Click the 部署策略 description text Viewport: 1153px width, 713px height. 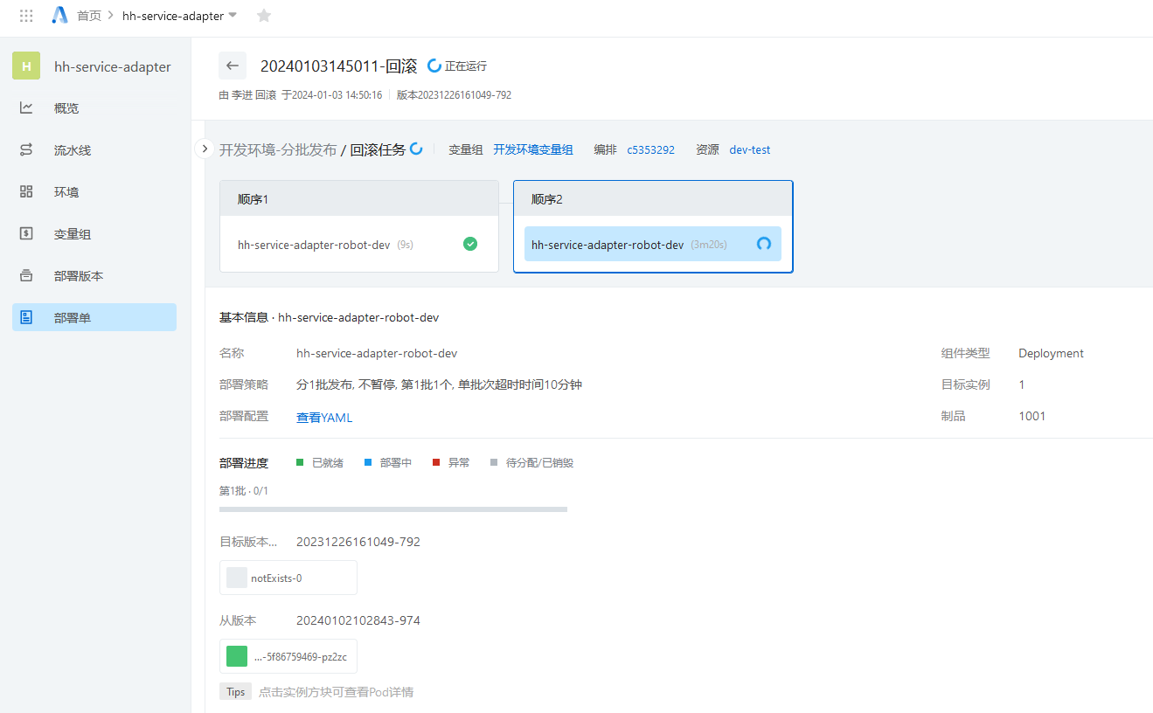pos(440,384)
